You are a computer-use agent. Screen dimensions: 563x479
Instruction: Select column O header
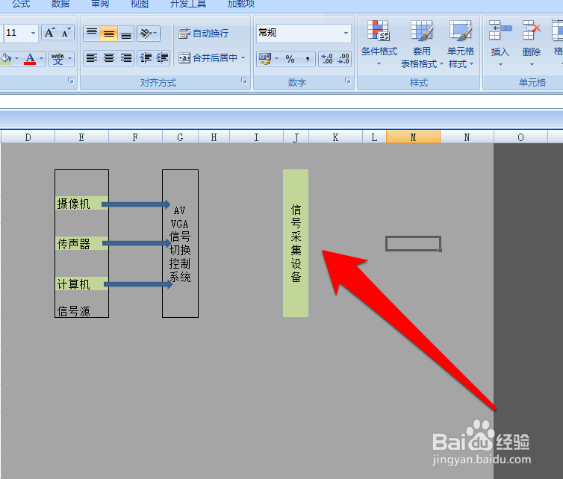click(520, 137)
